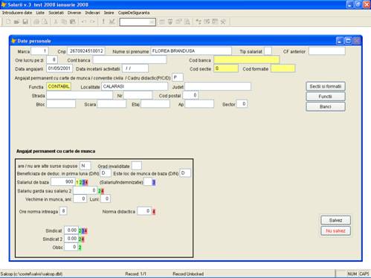Click the Marca input field
The height and width of the screenshot is (278, 371).
point(39,51)
